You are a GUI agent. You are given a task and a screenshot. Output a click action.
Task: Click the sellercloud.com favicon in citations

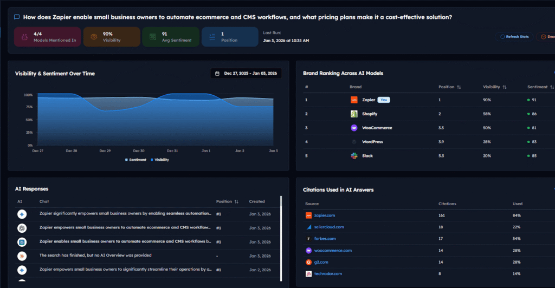click(x=308, y=227)
